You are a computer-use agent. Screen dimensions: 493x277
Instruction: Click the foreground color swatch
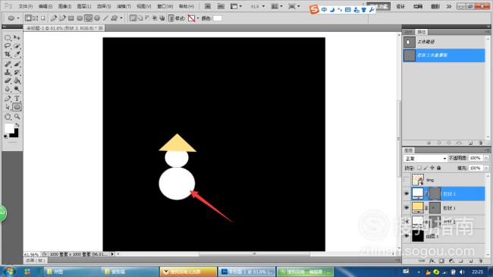(9, 128)
